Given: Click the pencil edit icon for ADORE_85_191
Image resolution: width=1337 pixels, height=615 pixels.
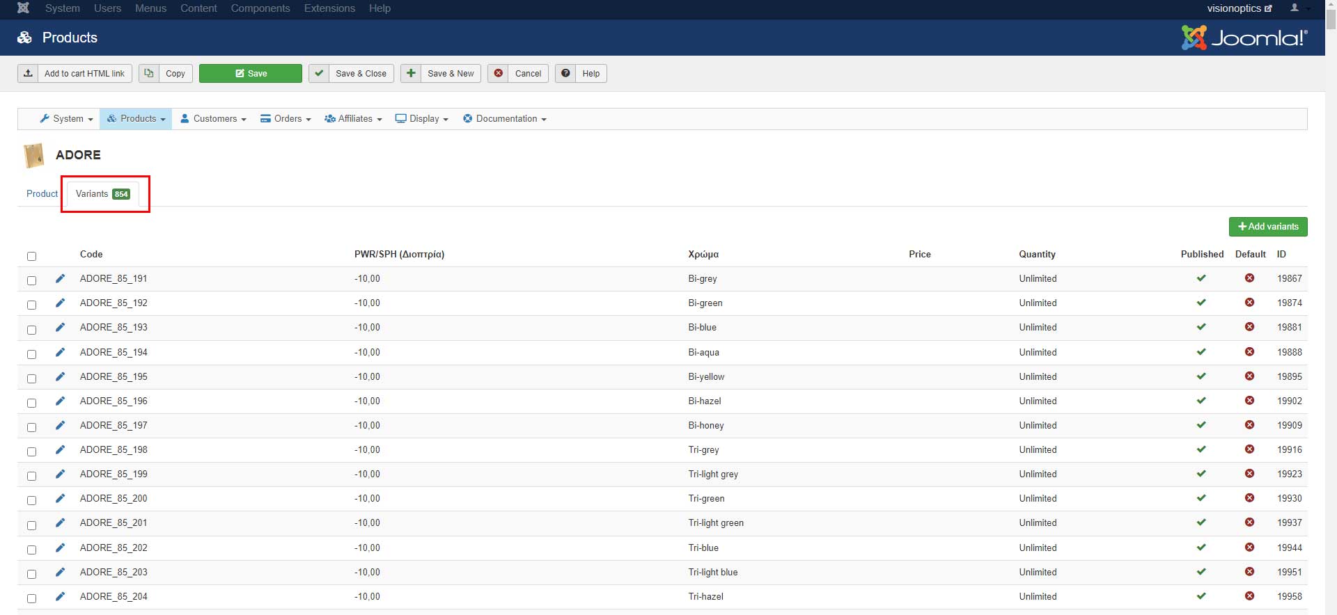Looking at the screenshot, I should tap(60, 278).
